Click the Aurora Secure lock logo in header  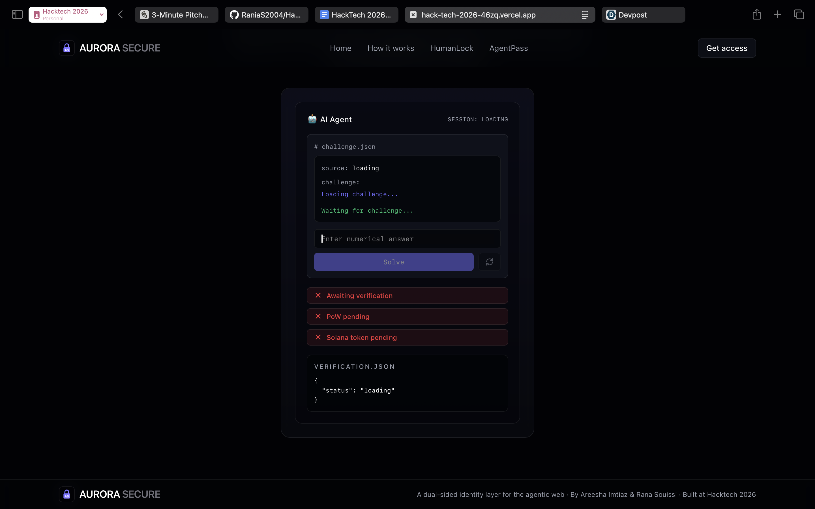click(x=67, y=48)
